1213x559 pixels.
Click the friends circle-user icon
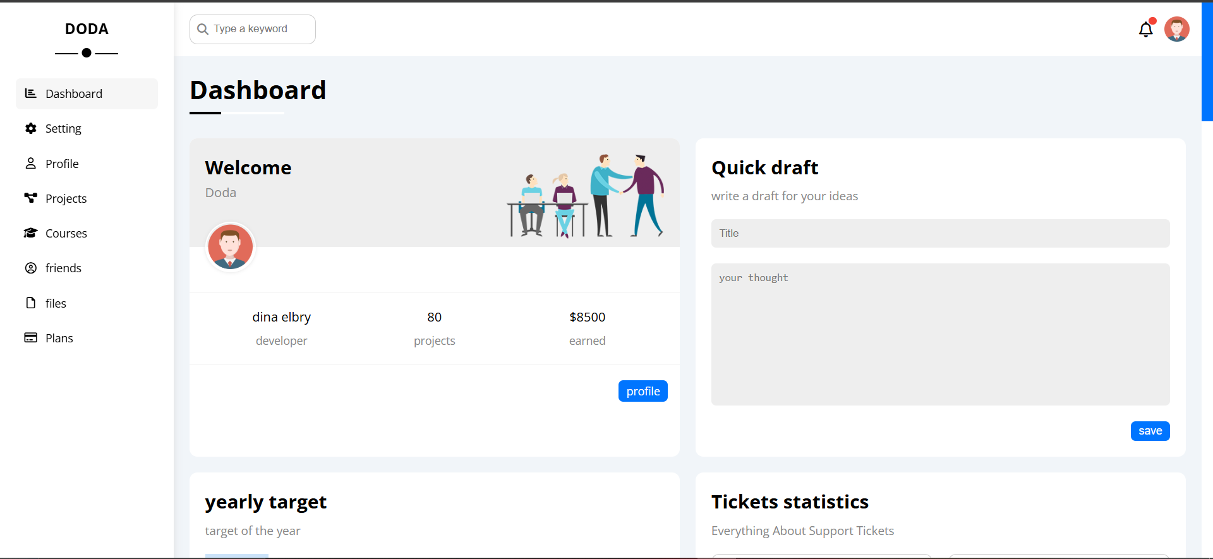point(30,268)
